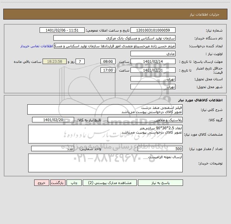Click the header text جزئیات اطلاعات نیاز
Image resolution: width=231 pixels, height=224 pixels.
[x=205, y=14]
